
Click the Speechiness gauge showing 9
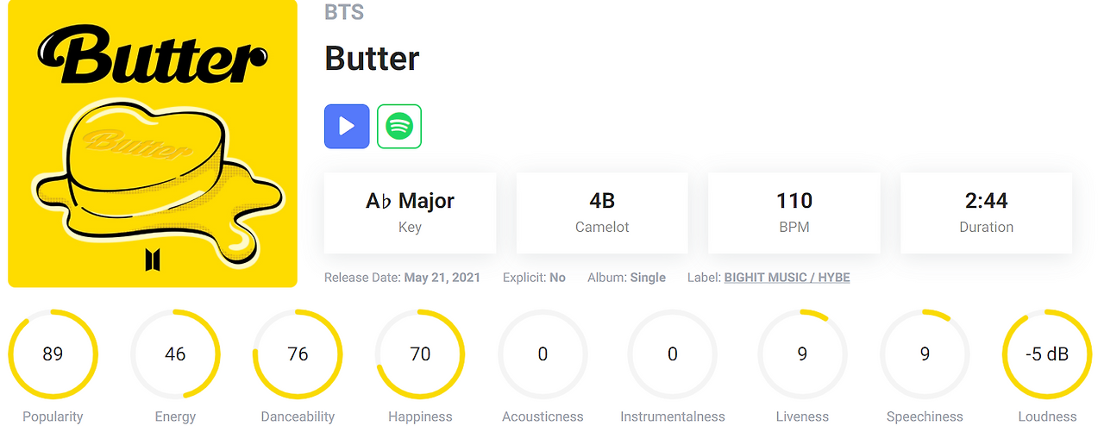coord(925,354)
